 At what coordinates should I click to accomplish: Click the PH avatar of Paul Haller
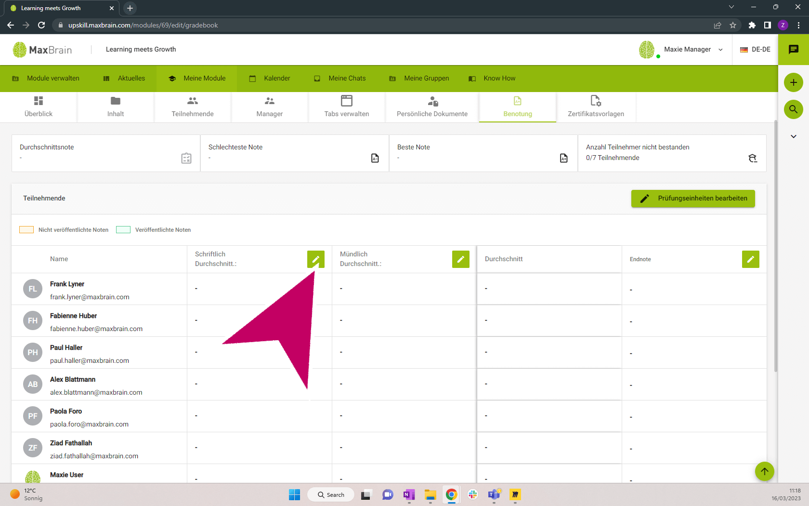coord(33,353)
